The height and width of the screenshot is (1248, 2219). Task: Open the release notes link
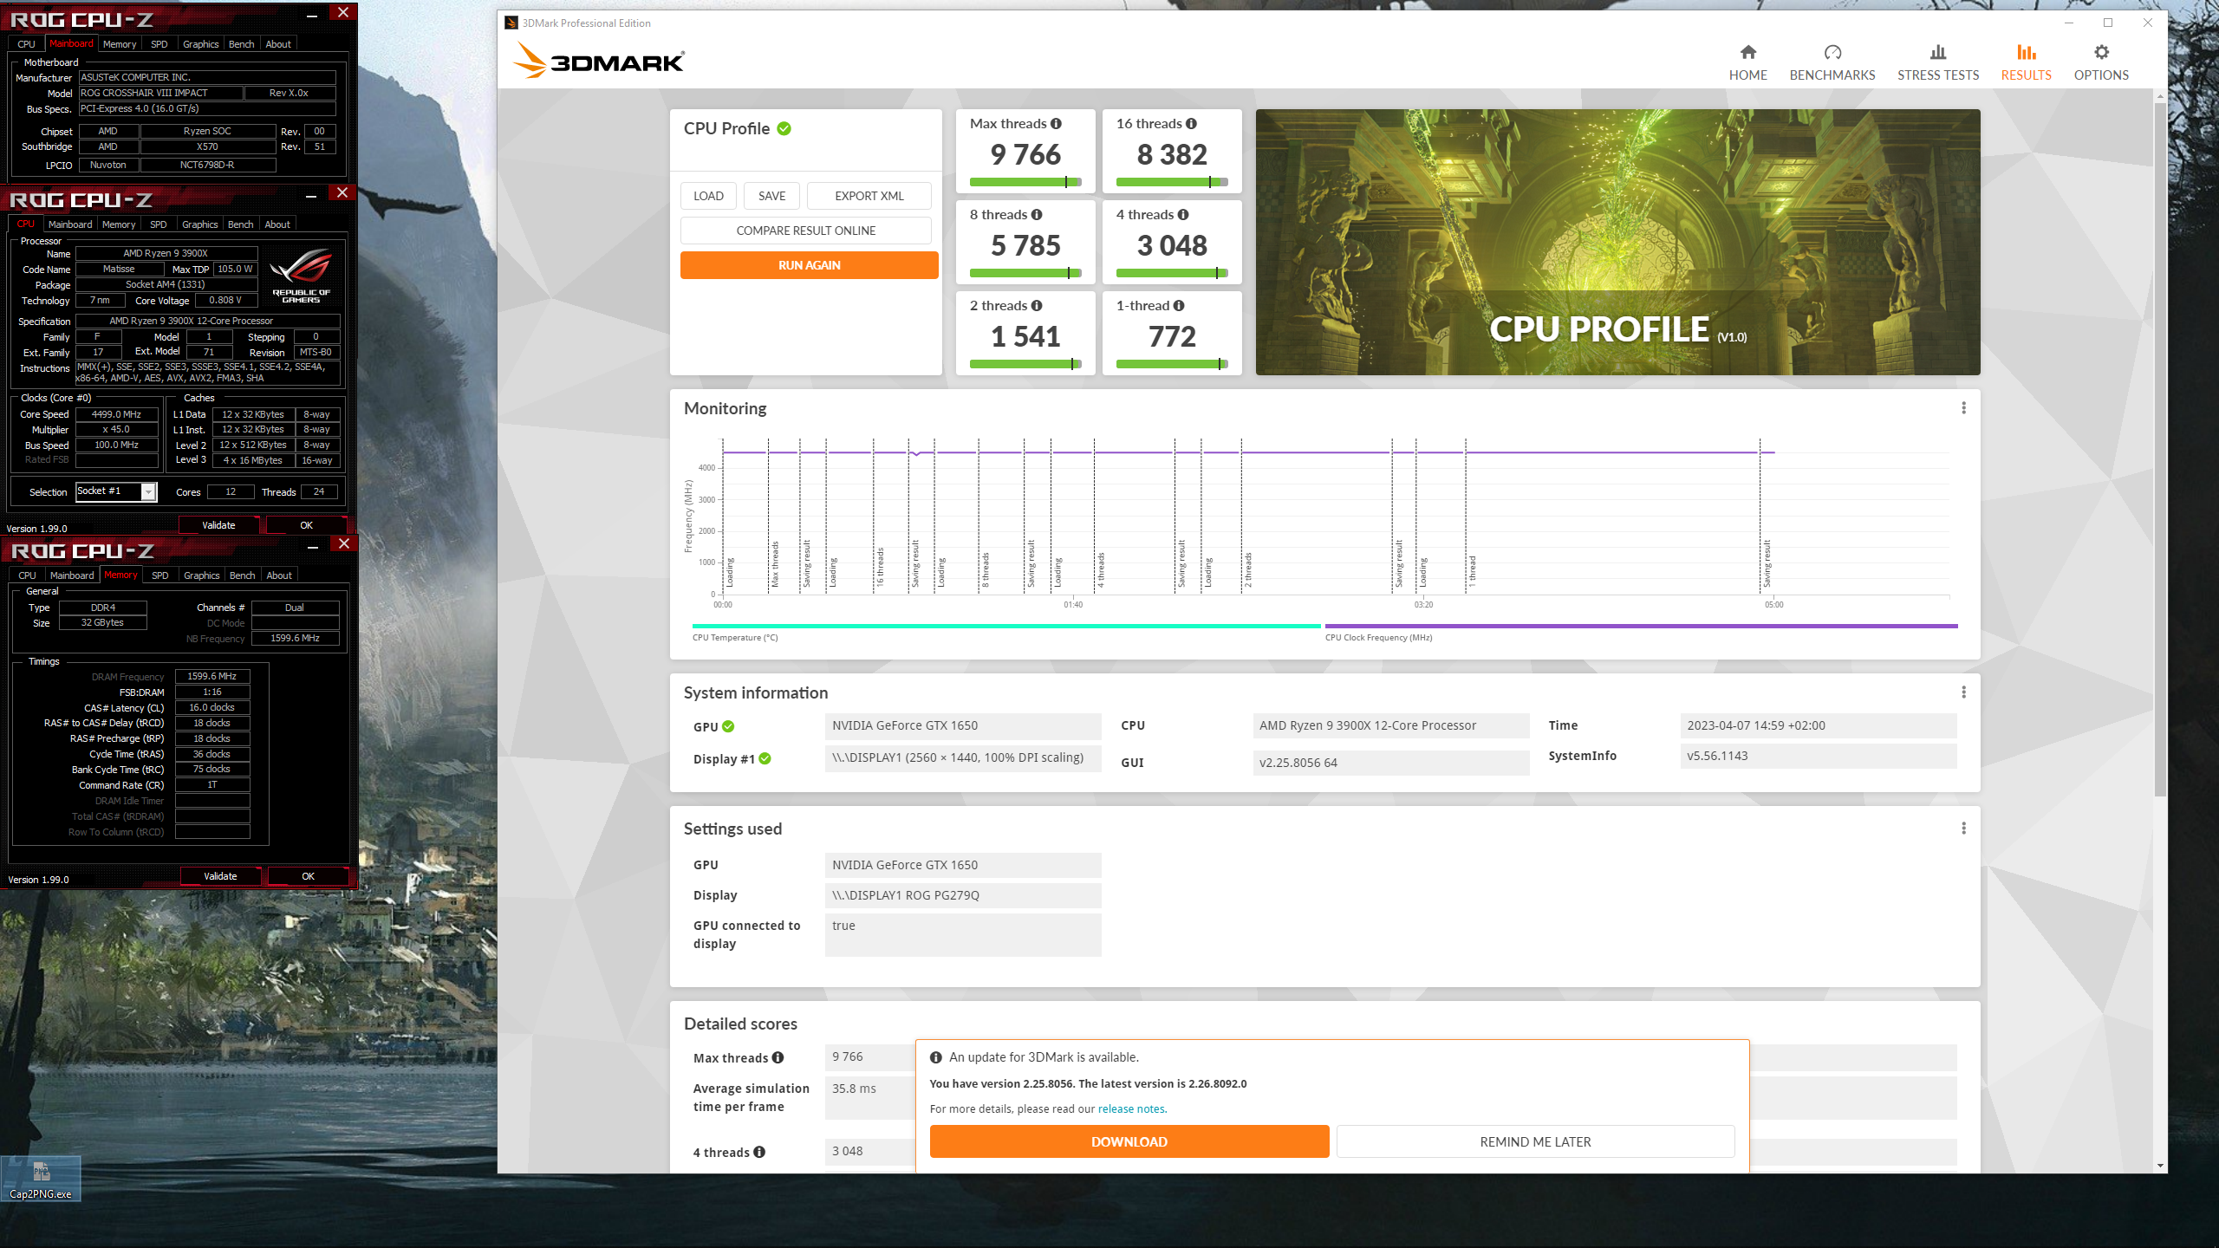click(1131, 1108)
